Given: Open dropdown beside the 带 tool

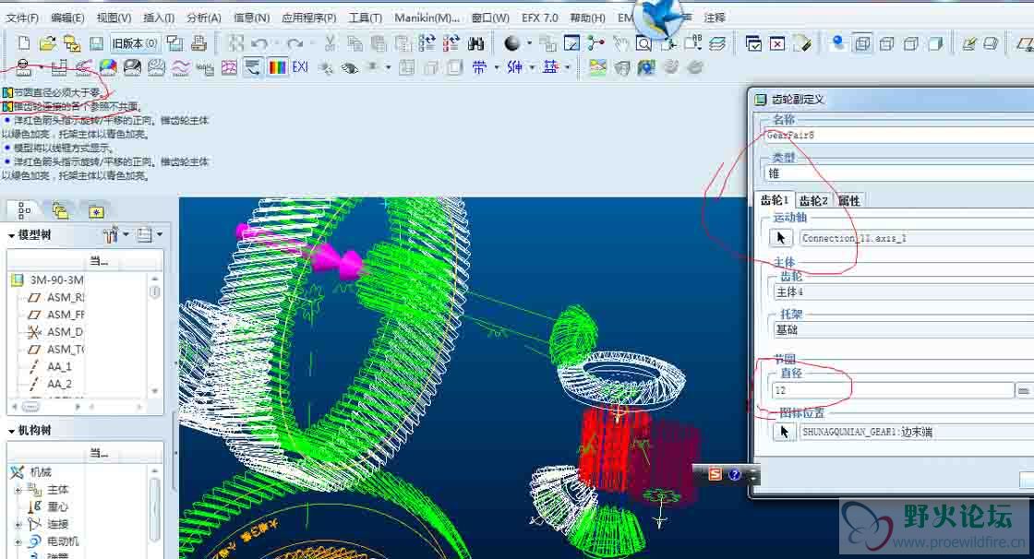Looking at the screenshot, I should coord(496,67).
